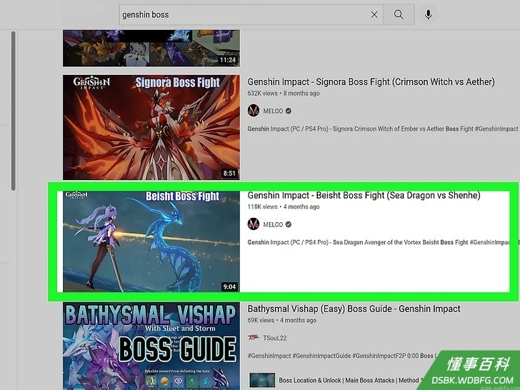Open MELOO channel name under Beisht video
The height and width of the screenshot is (390, 520).
click(x=273, y=224)
